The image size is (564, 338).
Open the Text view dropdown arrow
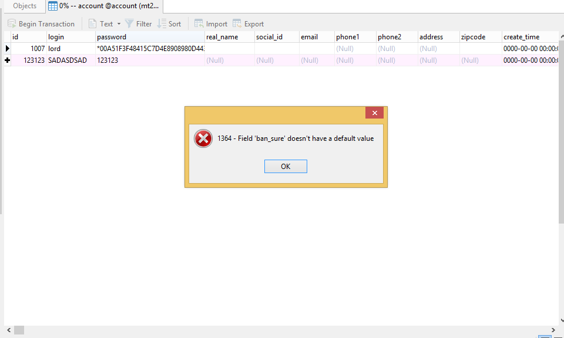(x=119, y=24)
